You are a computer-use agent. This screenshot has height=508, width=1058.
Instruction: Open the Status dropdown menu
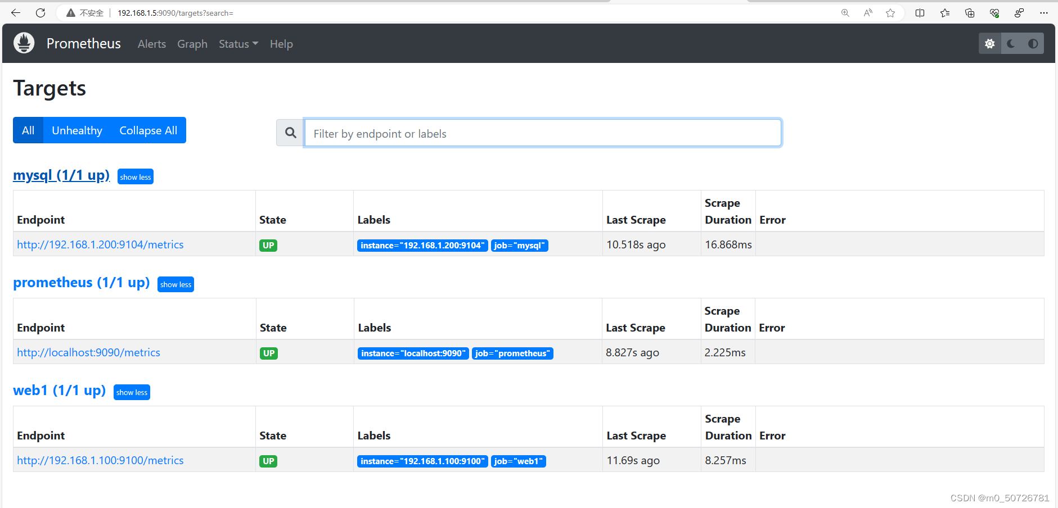[238, 44]
